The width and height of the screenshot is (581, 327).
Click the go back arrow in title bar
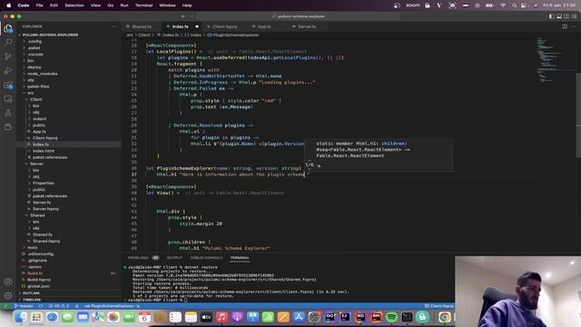(183, 16)
